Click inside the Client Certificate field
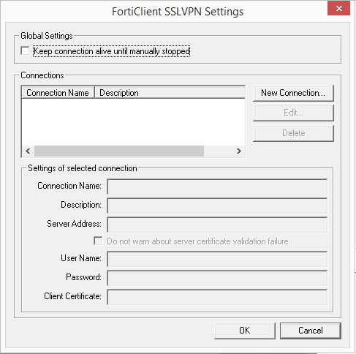This screenshot has width=356, height=354. (x=217, y=297)
